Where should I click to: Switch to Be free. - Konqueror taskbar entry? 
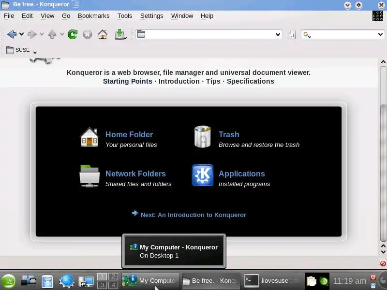(x=210, y=281)
